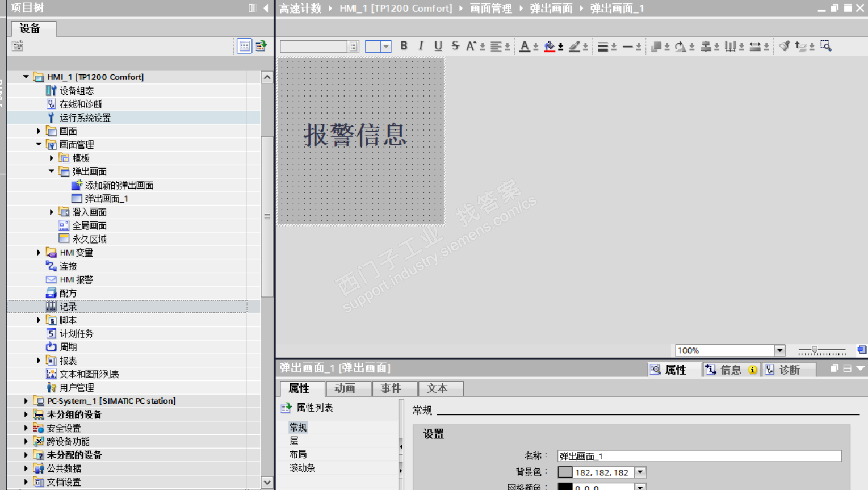Open the zoom level 100% dropdown
The image size is (868, 490).
(779, 350)
